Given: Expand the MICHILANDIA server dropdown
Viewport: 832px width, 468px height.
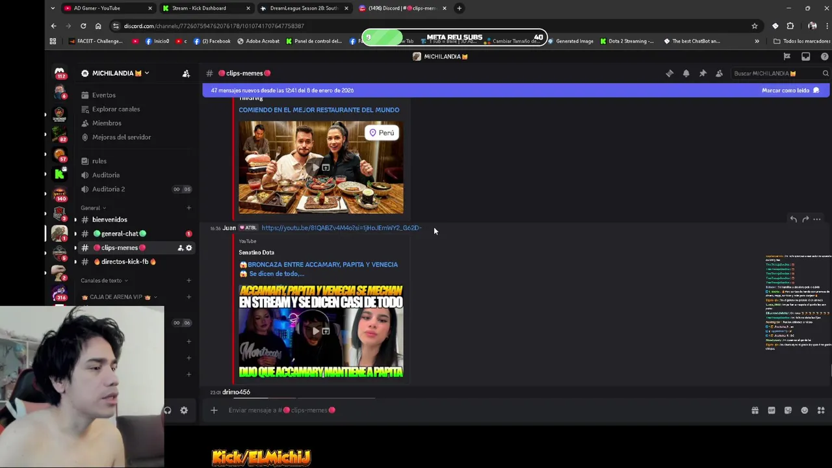Looking at the screenshot, I should (x=146, y=73).
